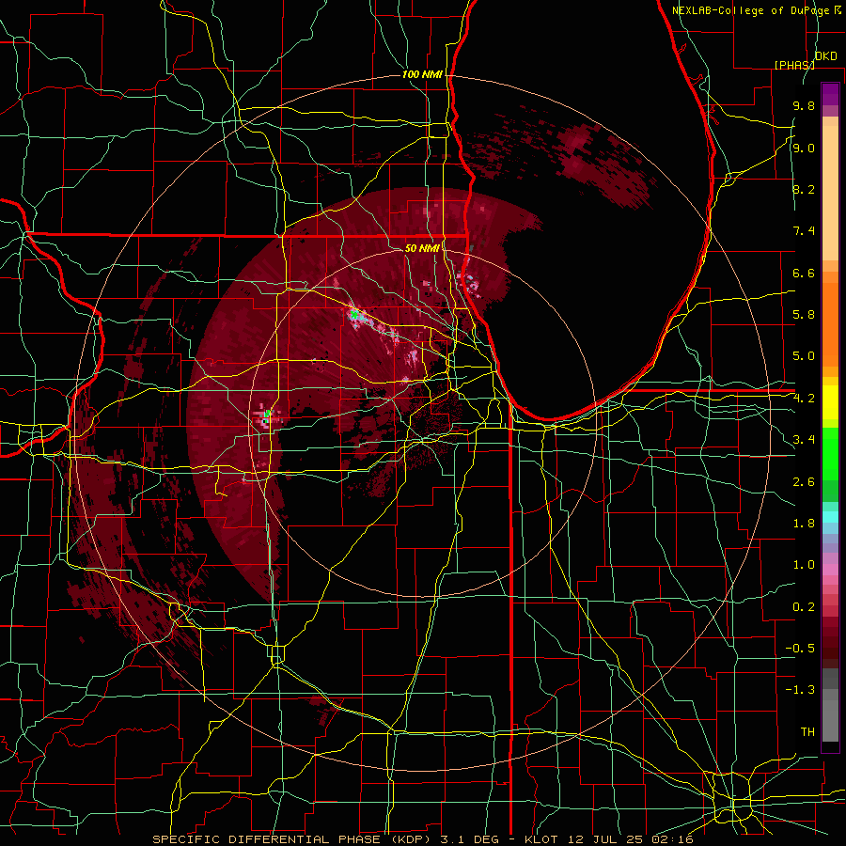846x846 pixels.
Task: Pick the purple segment at the color bar top
Action: 830,94
